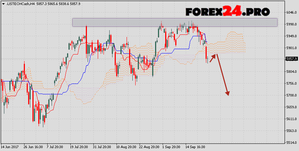Click the 6046.0 price axis label
This screenshot has width=299, height=151.
tap(291, 13)
